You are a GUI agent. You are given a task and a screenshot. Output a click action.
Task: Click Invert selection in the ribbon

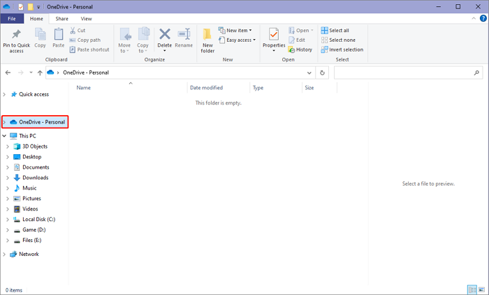point(342,50)
